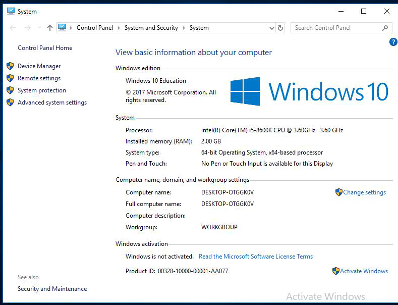Open the blue Help question mark

click(x=393, y=42)
